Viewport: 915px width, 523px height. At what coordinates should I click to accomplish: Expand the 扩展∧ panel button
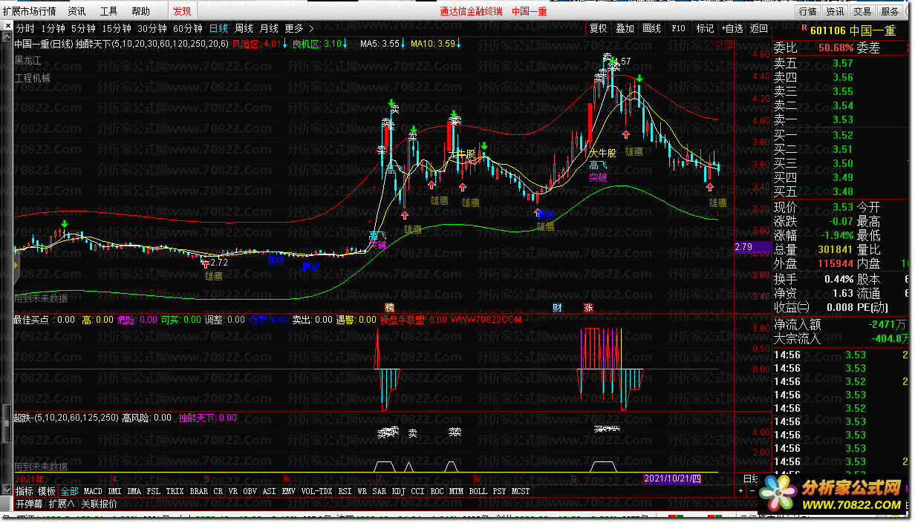61,503
